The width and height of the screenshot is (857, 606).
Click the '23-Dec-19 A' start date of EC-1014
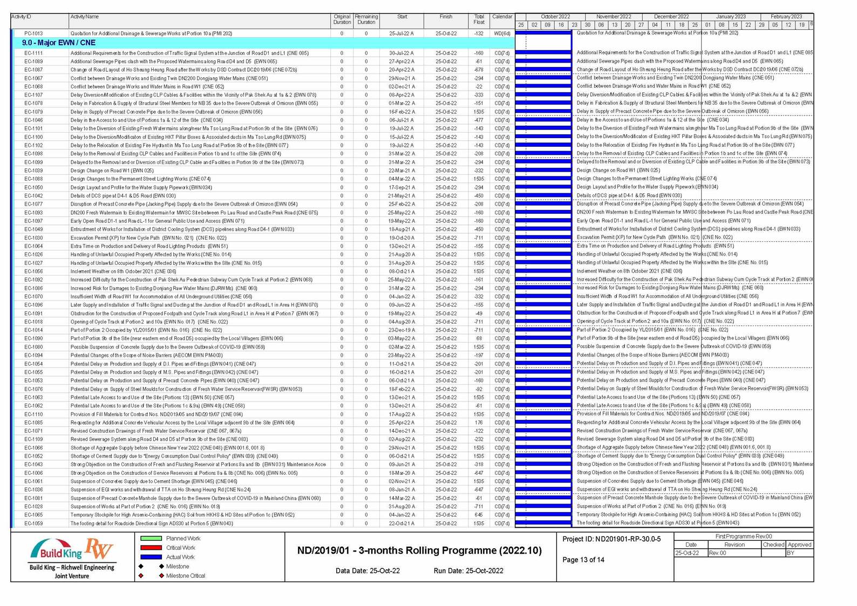pos(402,330)
